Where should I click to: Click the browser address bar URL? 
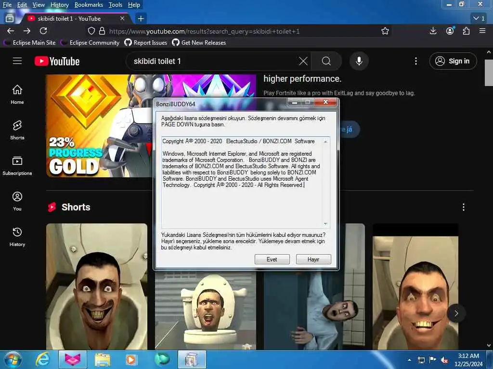204,31
